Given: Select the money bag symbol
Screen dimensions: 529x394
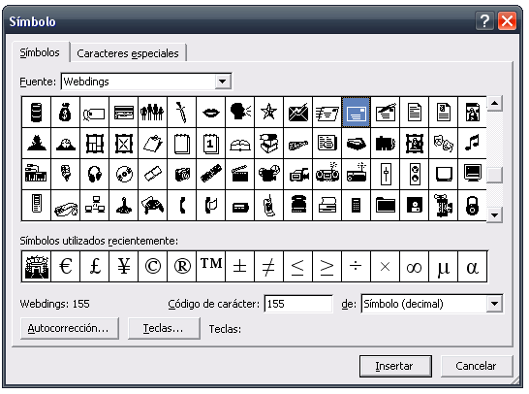Looking at the screenshot, I should click(x=65, y=113).
